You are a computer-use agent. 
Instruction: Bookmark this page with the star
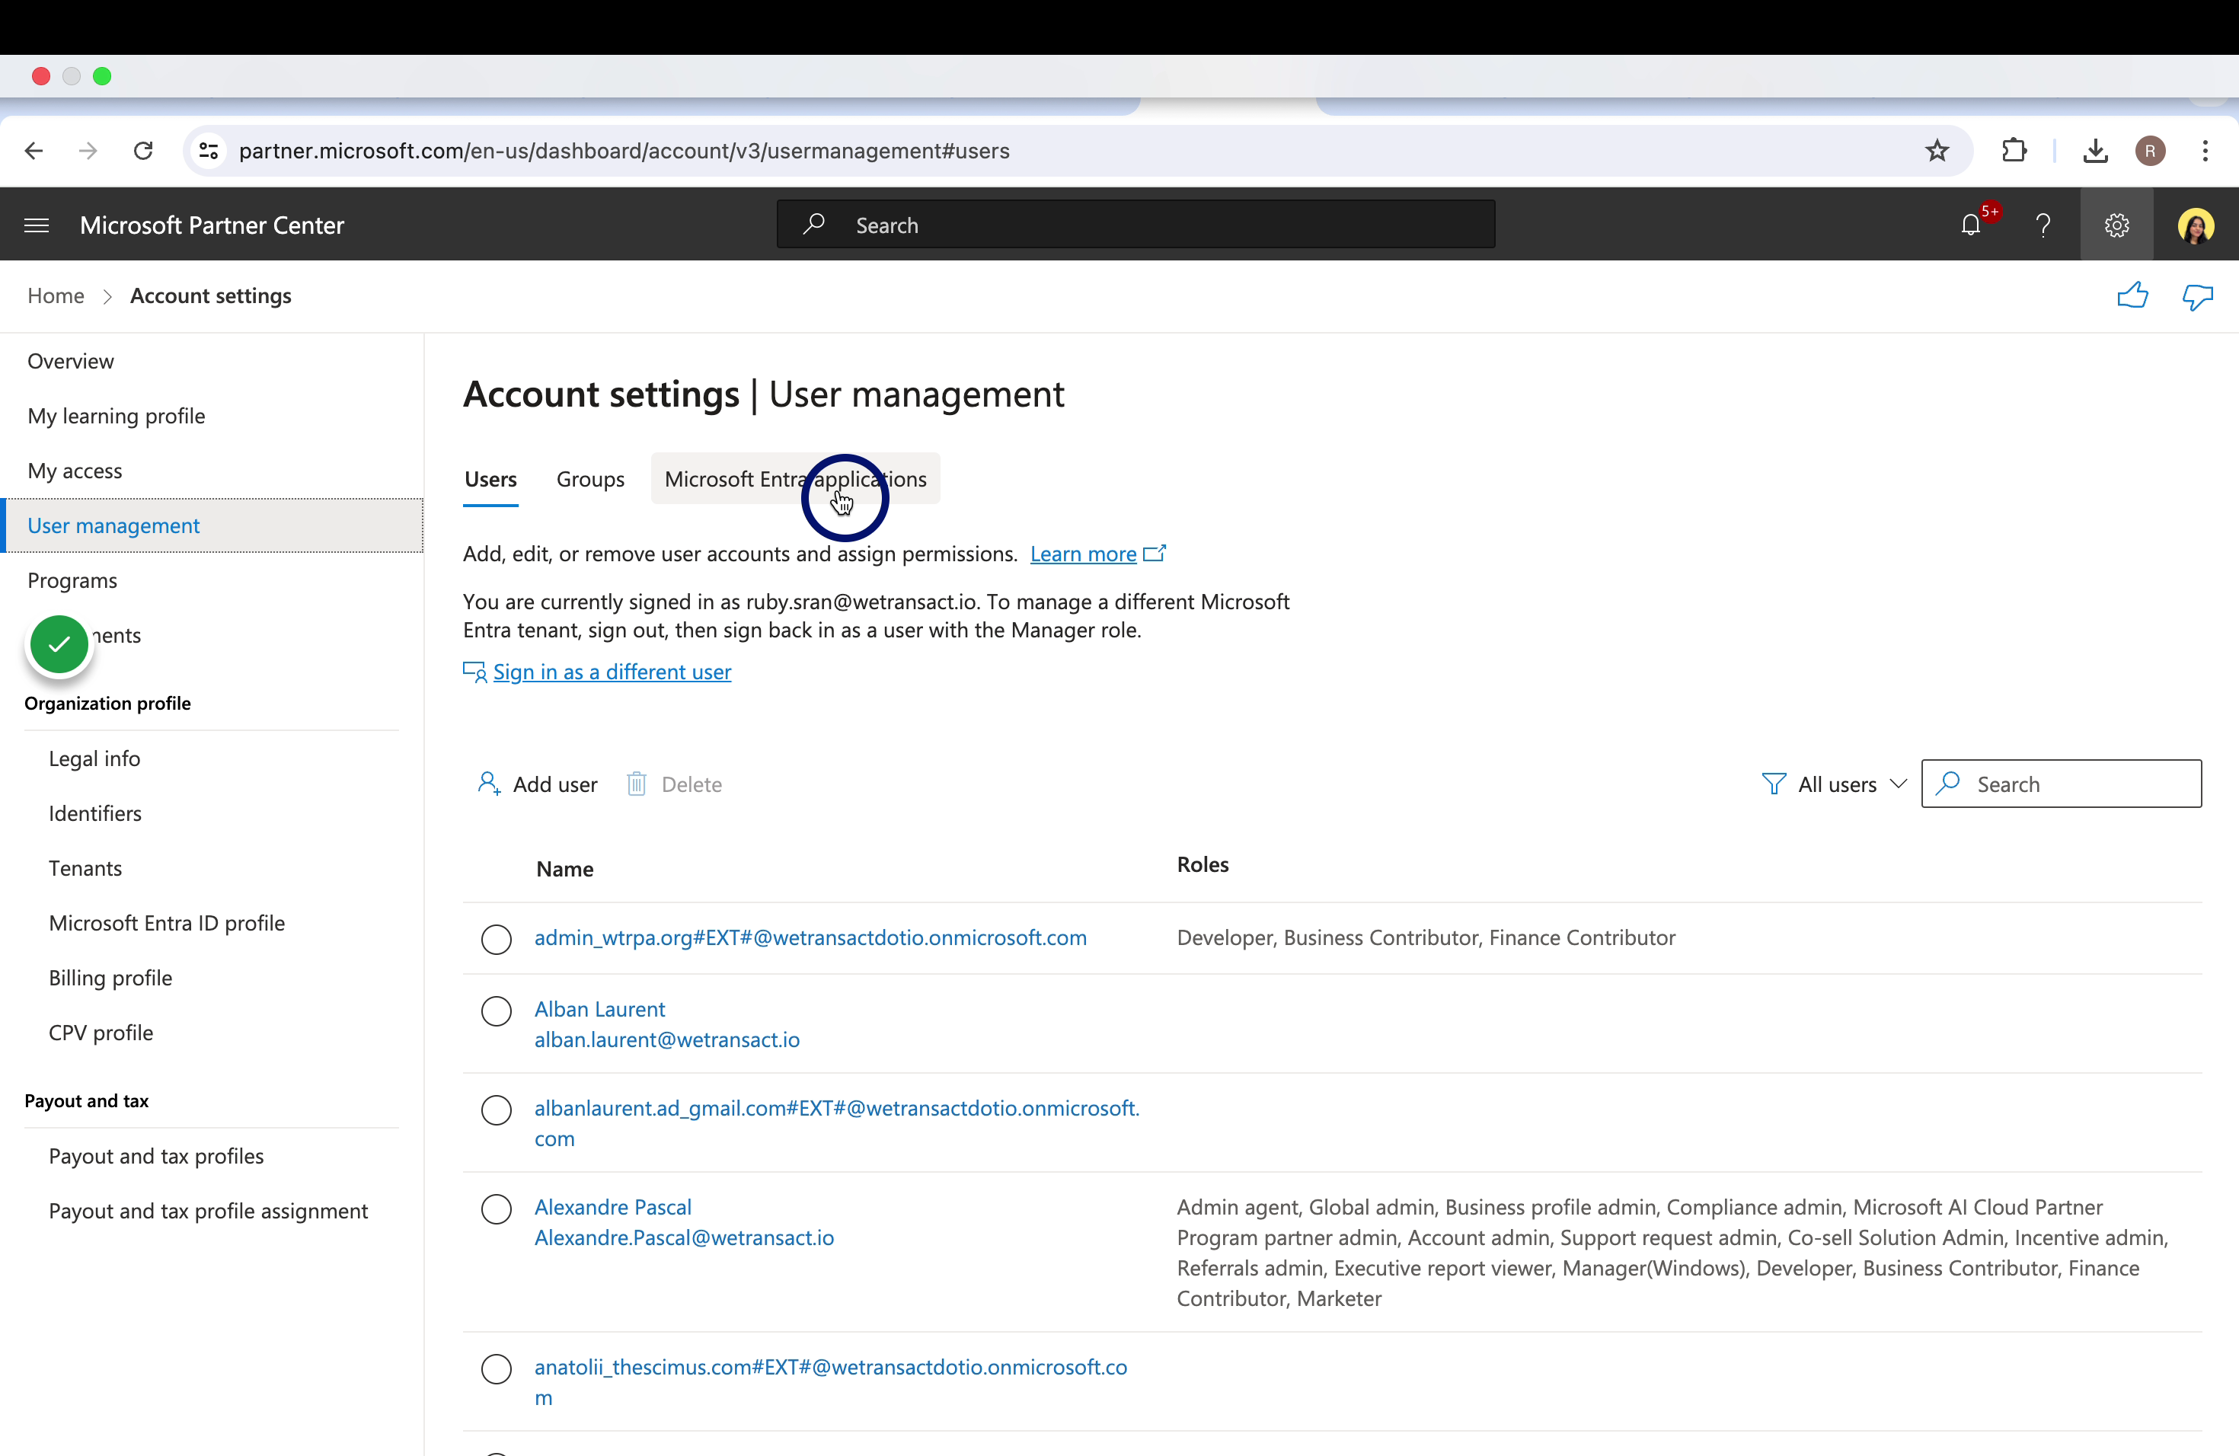coord(1937,151)
